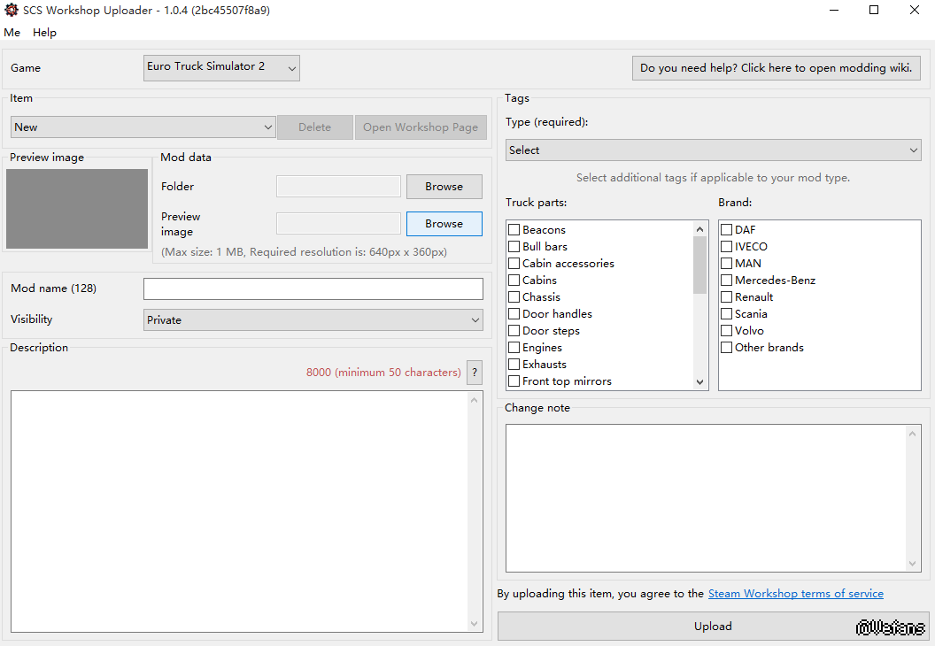Click the SCS Workshop Uploader app icon
The image size is (935, 646).
[12, 11]
